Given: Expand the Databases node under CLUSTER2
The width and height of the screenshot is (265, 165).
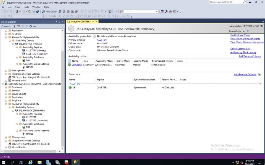Looking at the screenshot, I should [6, 87].
